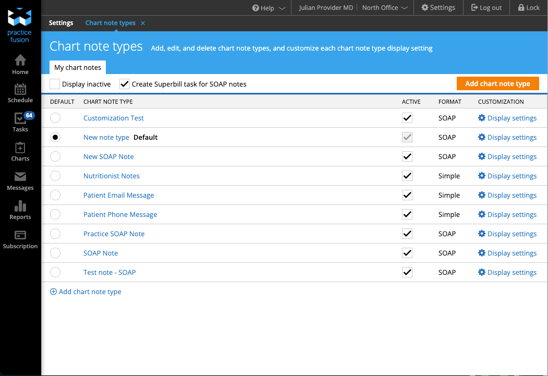Screen dimensions: 548x376
Task: Switch to the Settings tab
Action: coord(61,22)
